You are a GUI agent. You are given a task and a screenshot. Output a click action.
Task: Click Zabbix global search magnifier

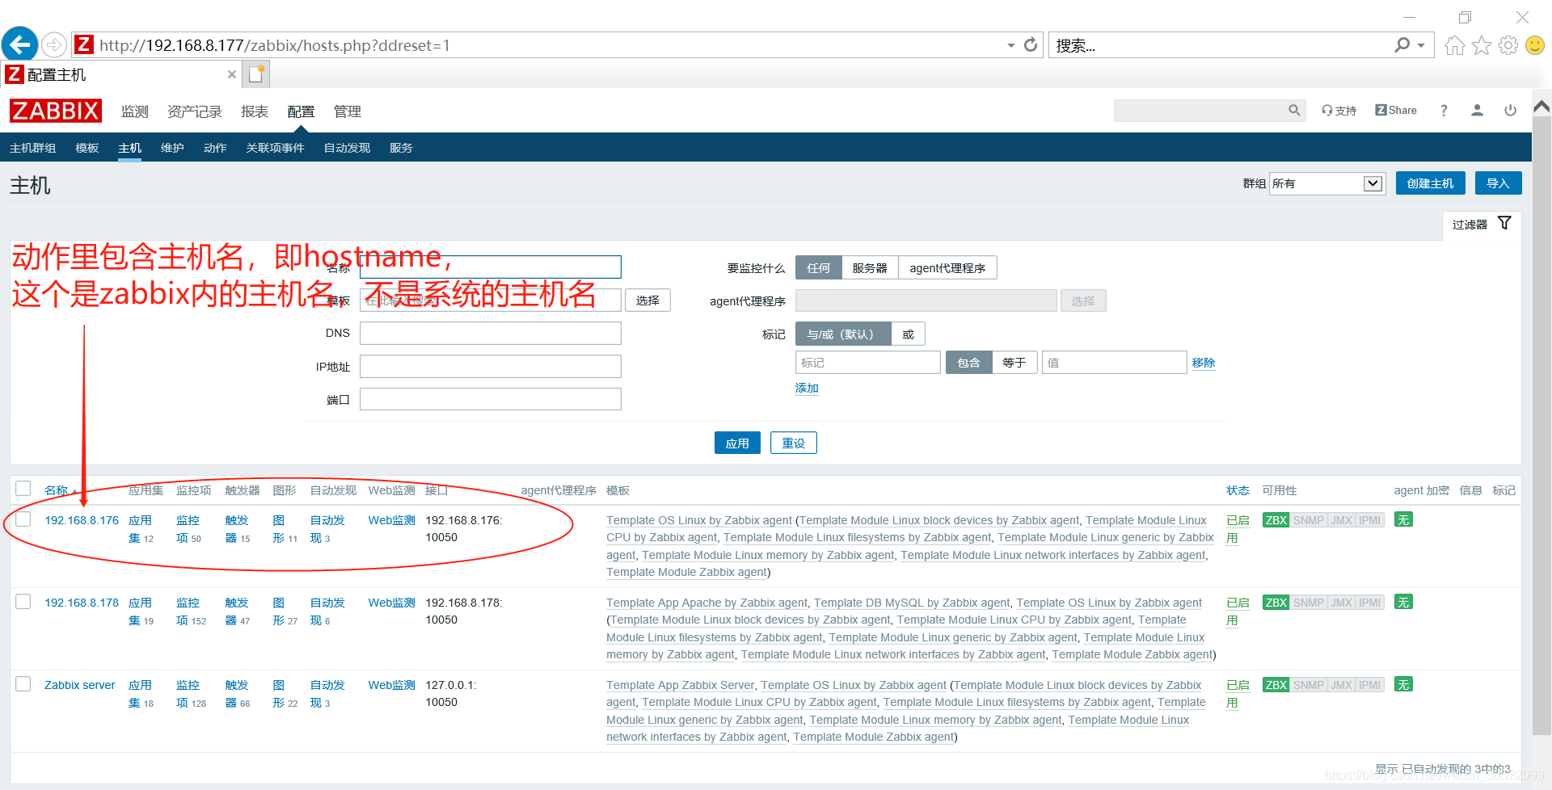(1294, 111)
